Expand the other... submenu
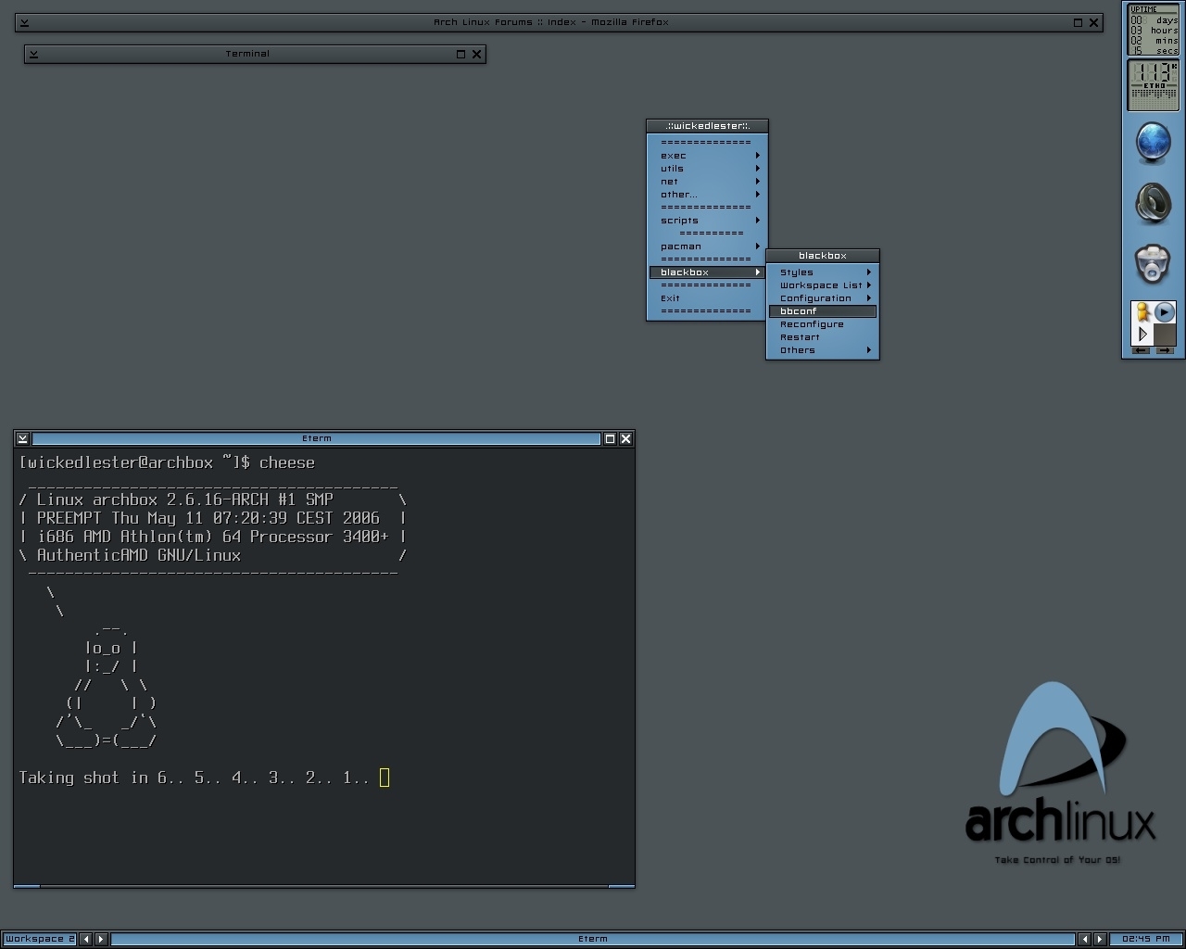This screenshot has height=949, width=1186. click(707, 195)
